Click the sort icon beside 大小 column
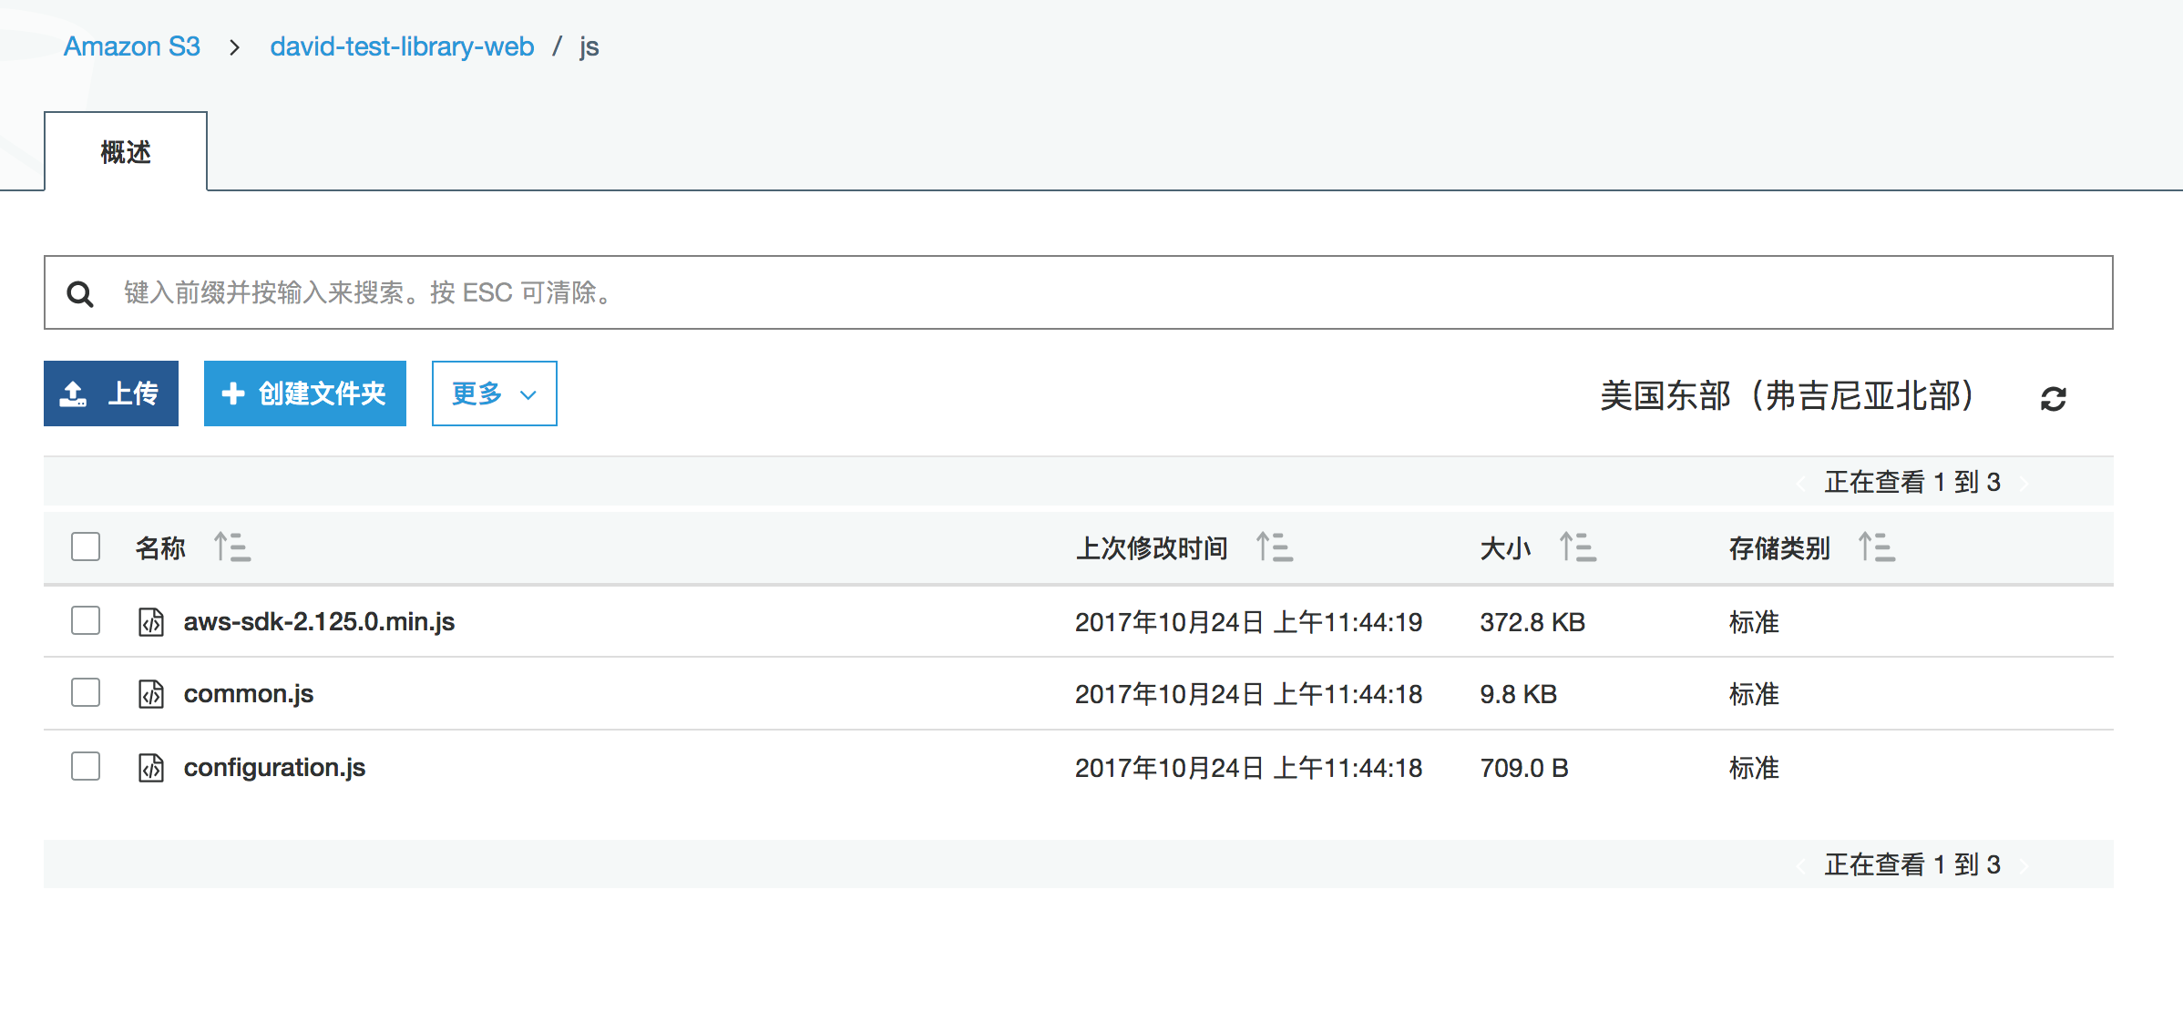 [x=1577, y=547]
